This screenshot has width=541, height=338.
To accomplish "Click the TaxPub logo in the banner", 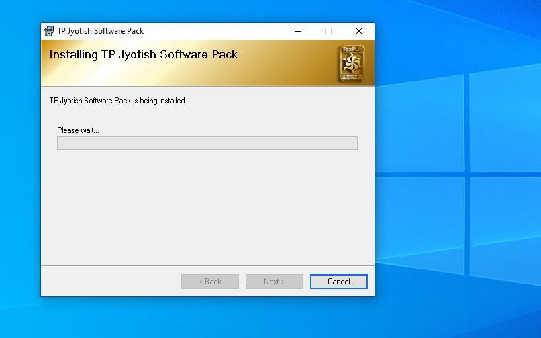I will 352,64.
